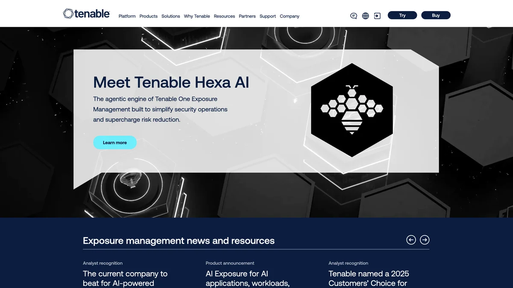
Task: Open the chat bubble icon
Action: pos(354,16)
